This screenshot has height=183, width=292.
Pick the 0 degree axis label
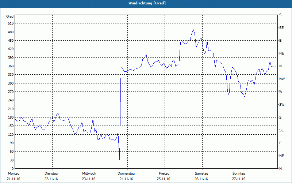(12, 169)
